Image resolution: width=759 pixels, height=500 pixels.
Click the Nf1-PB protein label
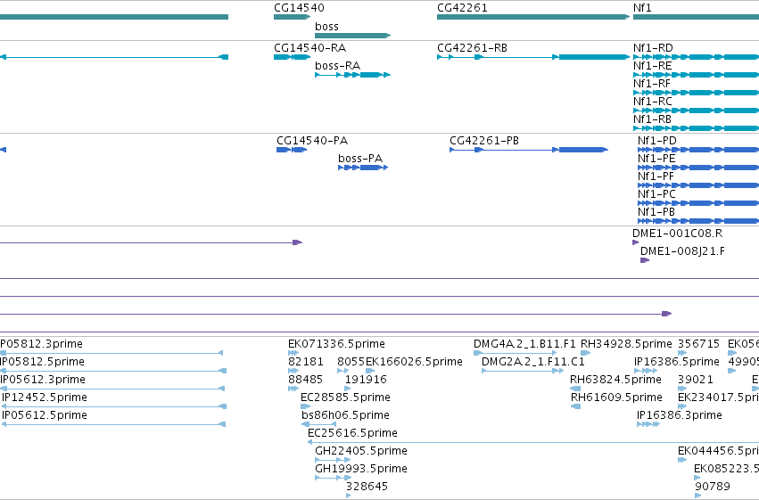pyautogui.click(x=656, y=212)
